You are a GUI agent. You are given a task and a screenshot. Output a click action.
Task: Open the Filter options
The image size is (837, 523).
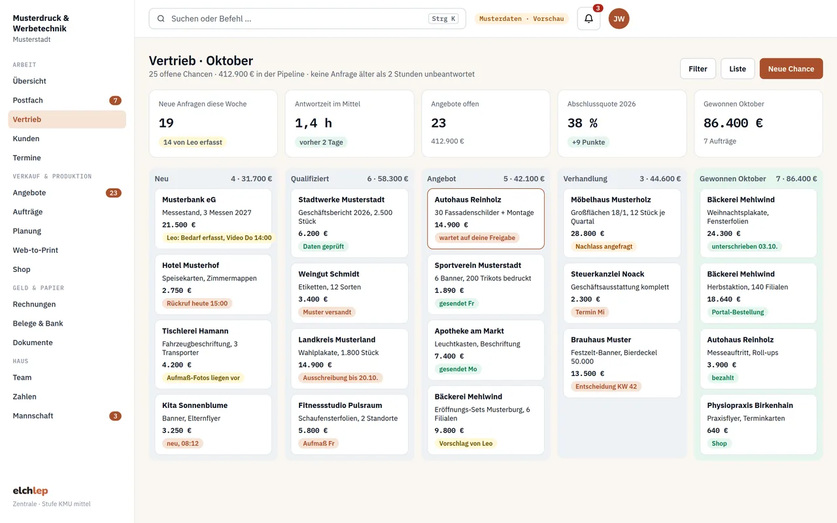pos(698,69)
